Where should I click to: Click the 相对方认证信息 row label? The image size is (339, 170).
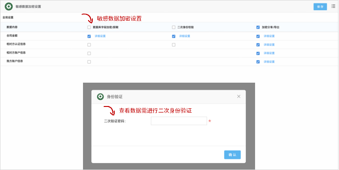(16, 44)
